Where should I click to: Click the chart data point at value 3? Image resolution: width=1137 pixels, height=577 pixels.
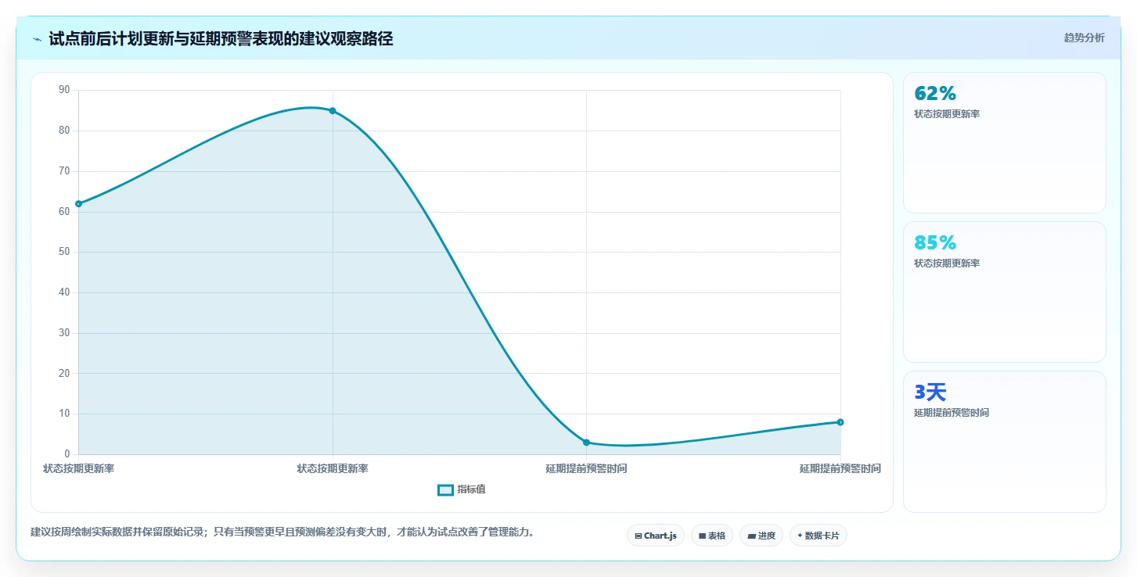pos(586,443)
